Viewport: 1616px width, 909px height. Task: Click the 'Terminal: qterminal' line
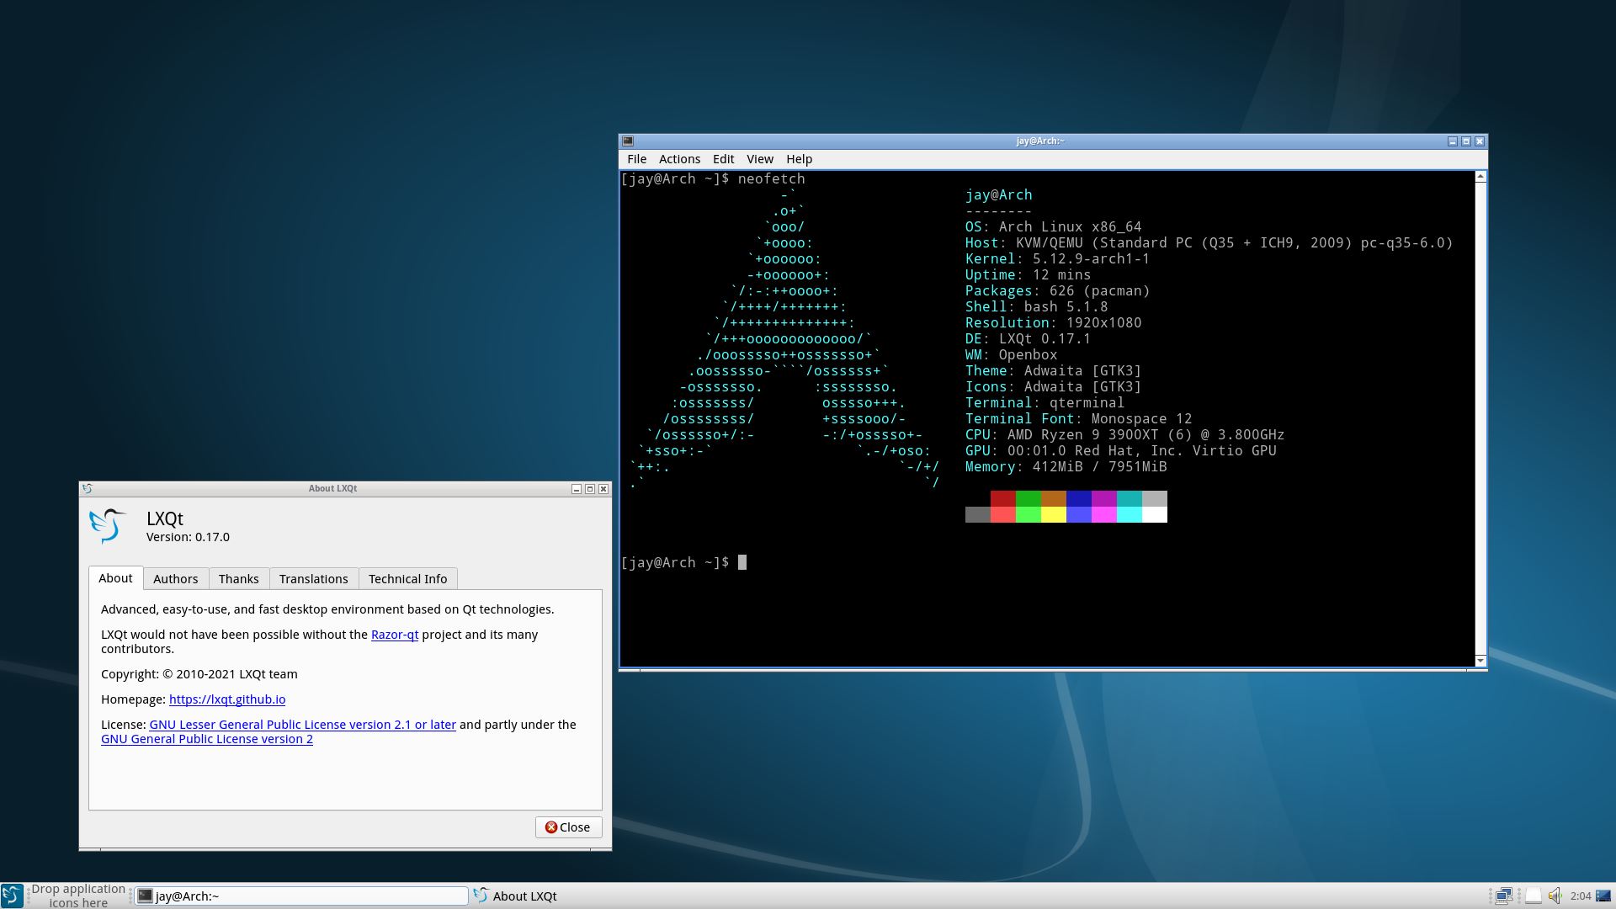pyautogui.click(x=1045, y=403)
